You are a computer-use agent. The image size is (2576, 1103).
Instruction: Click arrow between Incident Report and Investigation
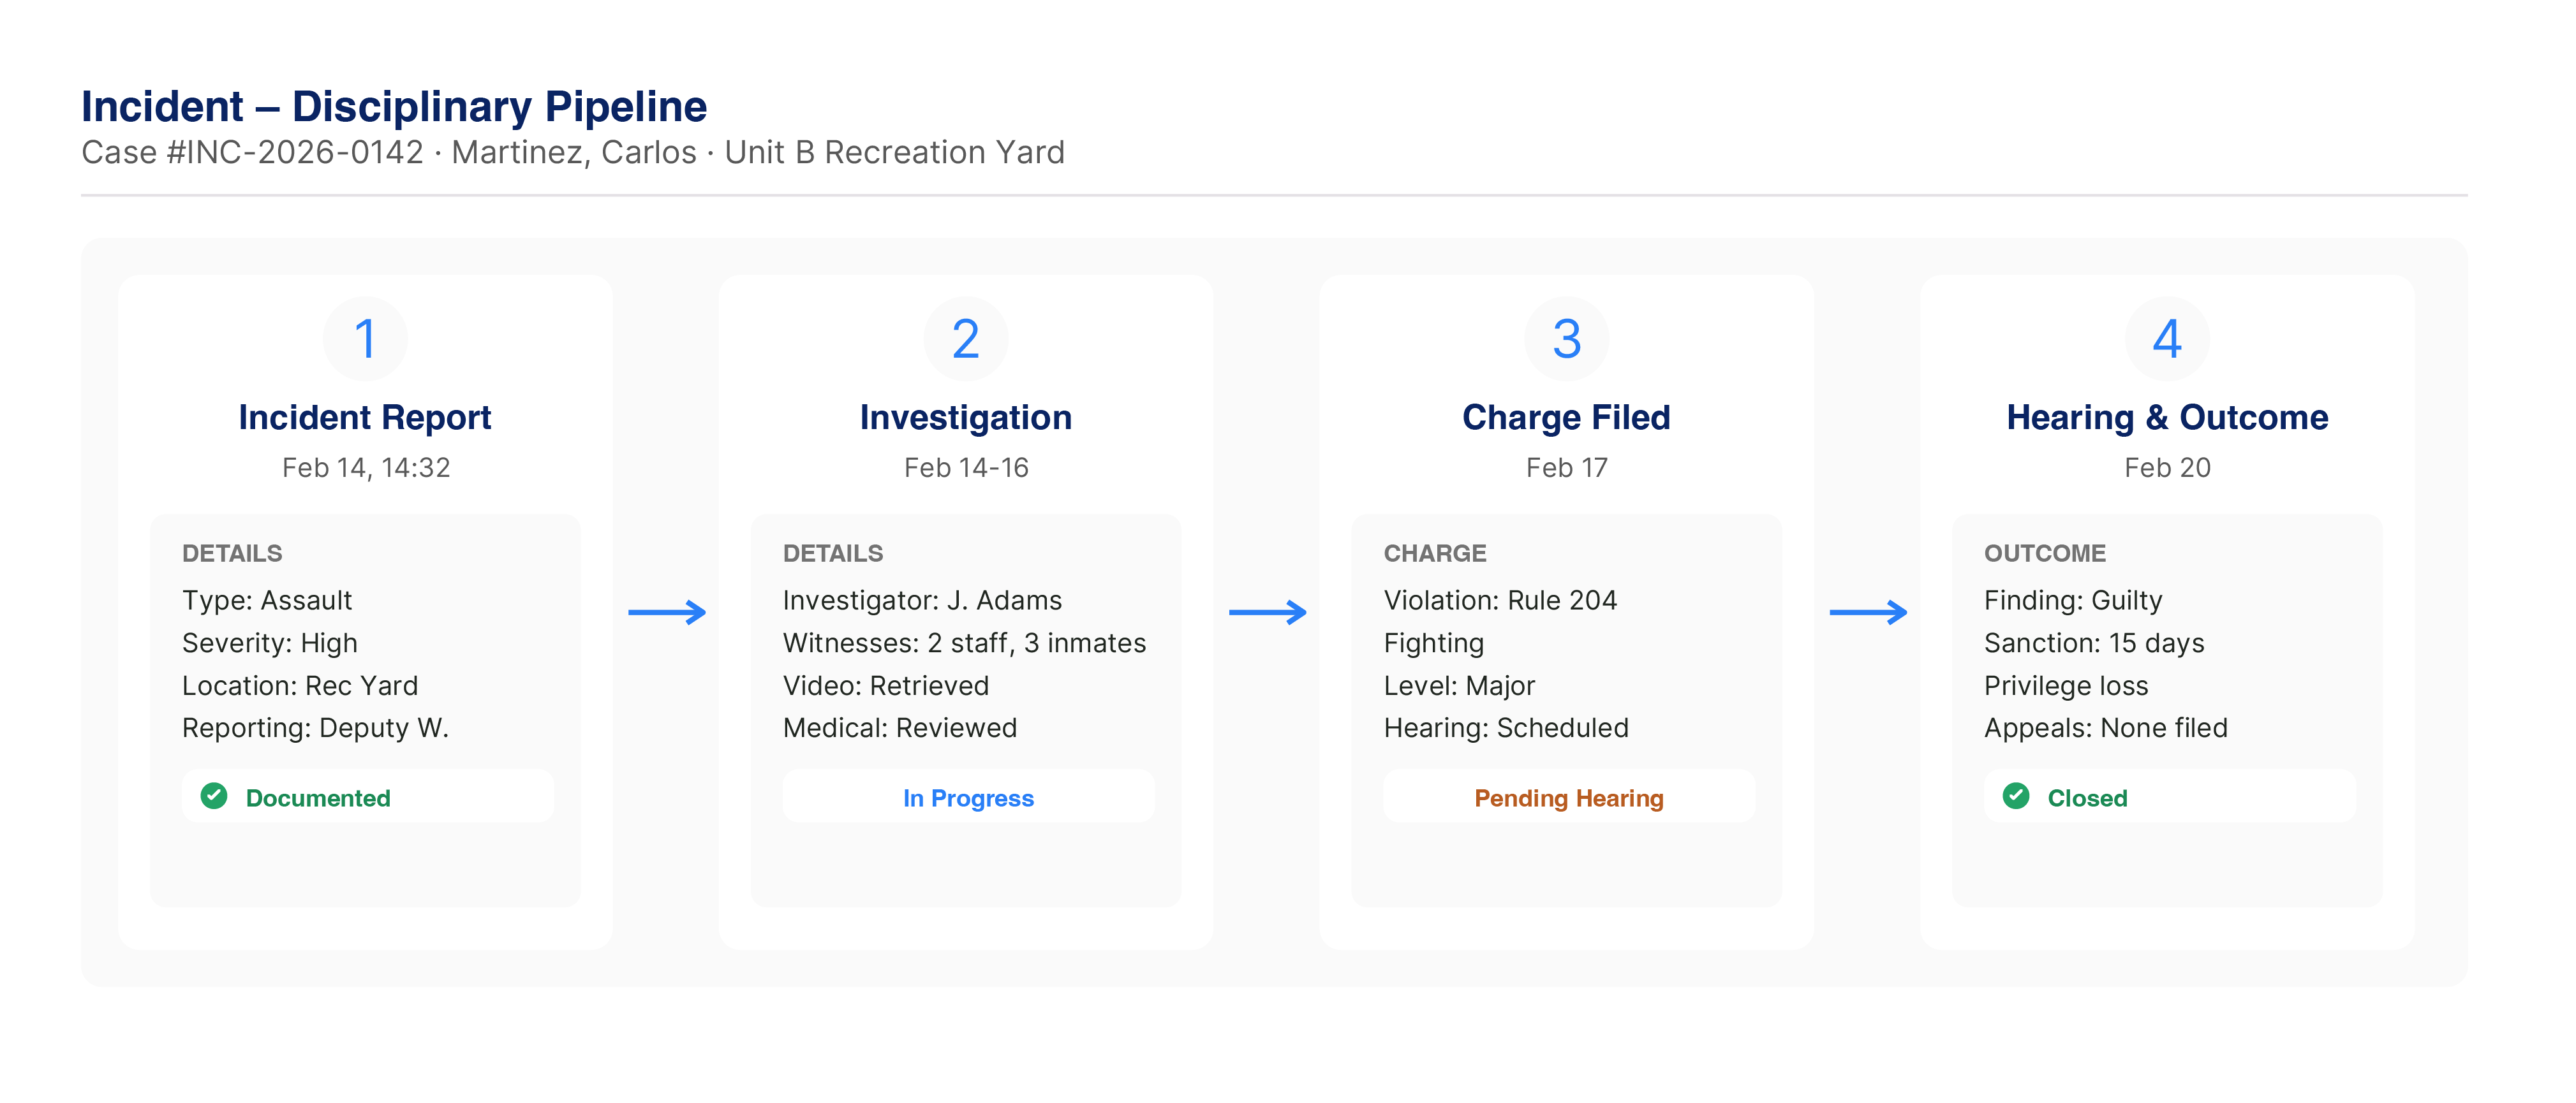coord(667,613)
